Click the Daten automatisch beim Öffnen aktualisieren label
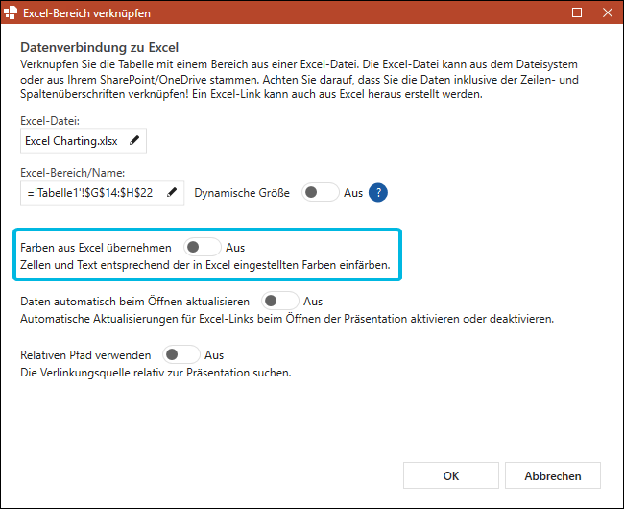 point(135,302)
